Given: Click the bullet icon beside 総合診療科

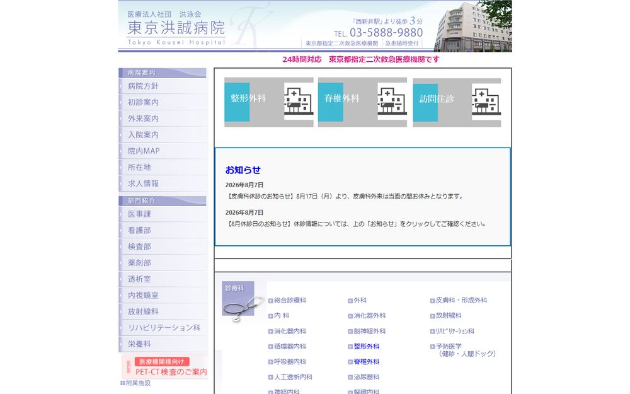Looking at the screenshot, I should pyautogui.click(x=270, y=301).
